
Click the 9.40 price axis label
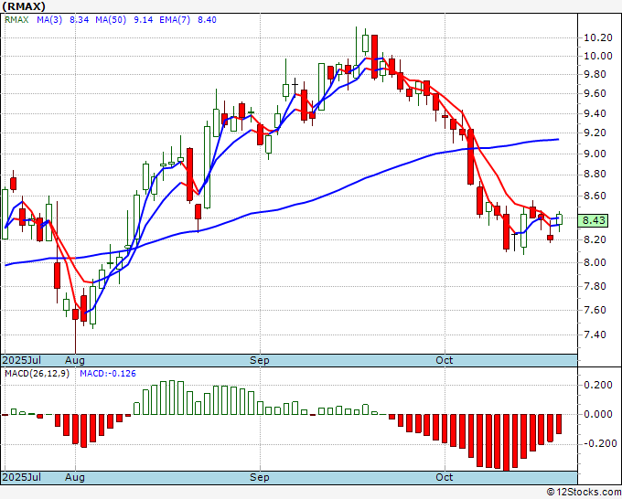point(595,113)
